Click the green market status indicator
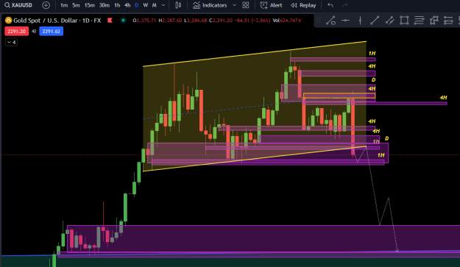The width and height of the screenshot is (460, 267). [123, 20]
